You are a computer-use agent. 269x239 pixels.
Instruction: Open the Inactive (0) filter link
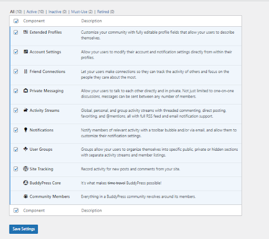click(x=58, y=12)
